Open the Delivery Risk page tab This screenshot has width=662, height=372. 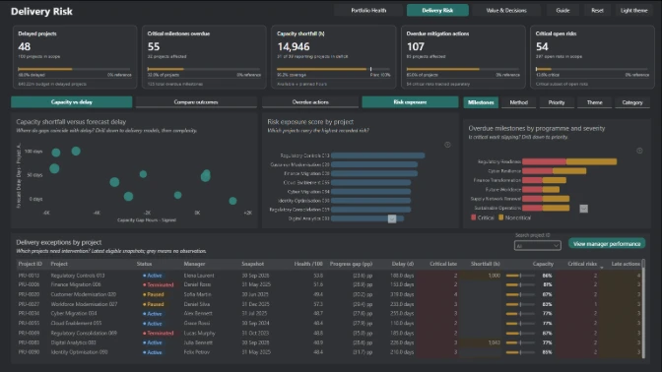pyautogui.click(x=437, y=10)
